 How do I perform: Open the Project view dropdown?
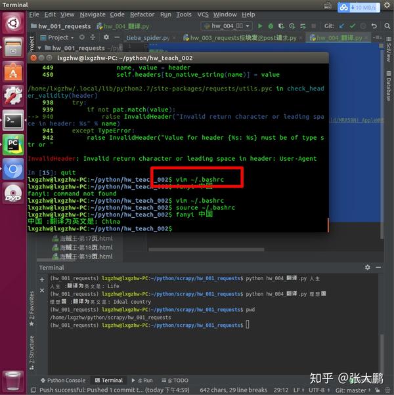click(x=58, y=37)
